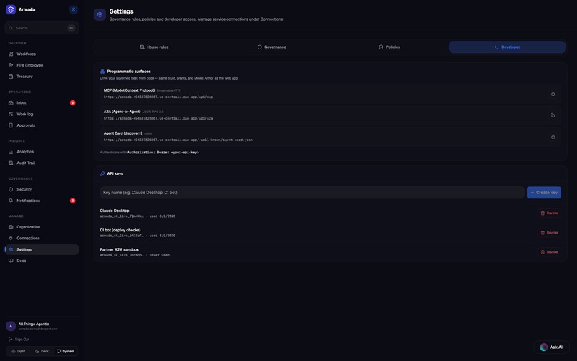Click the Security shield icon
Image resolution: width=577 pixels, height=361 pixels.
coord(11,189)
